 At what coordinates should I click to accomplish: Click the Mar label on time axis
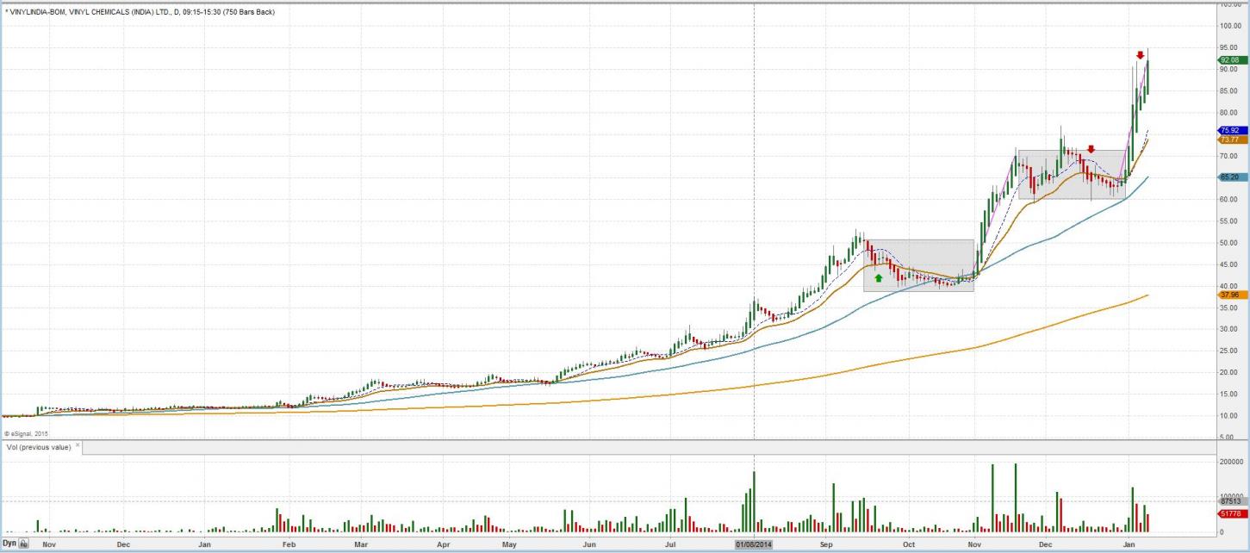coord(361,545)
